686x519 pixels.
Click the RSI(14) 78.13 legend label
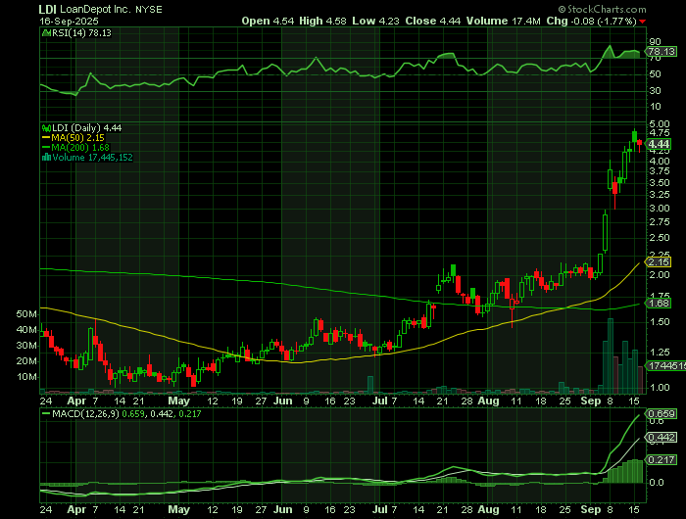(x=81, y=32)
